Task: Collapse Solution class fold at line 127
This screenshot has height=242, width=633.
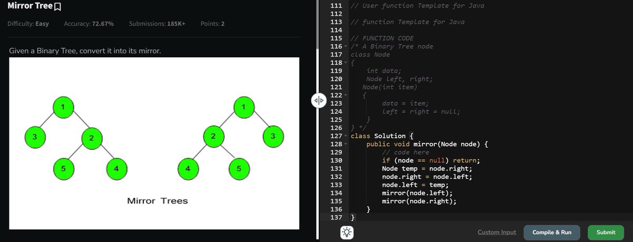Action: pyautogui.click(x=346, y=136)
